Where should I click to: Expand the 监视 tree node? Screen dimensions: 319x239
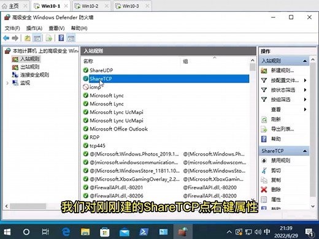(x=7, y=83)
